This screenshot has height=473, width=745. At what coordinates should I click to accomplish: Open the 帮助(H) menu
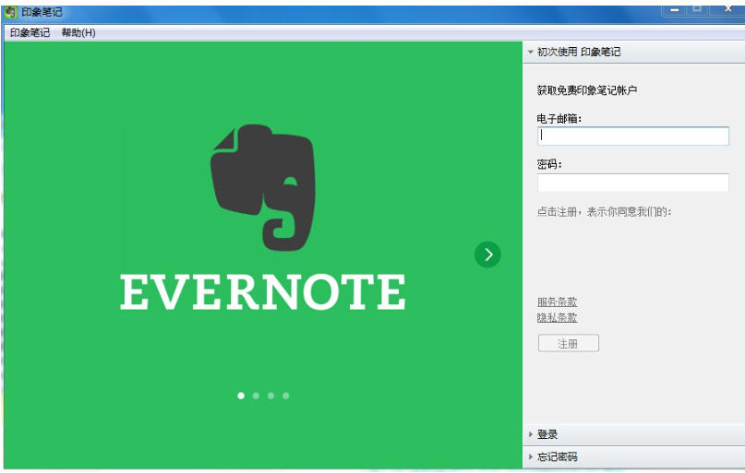click(x=78, y=33)
